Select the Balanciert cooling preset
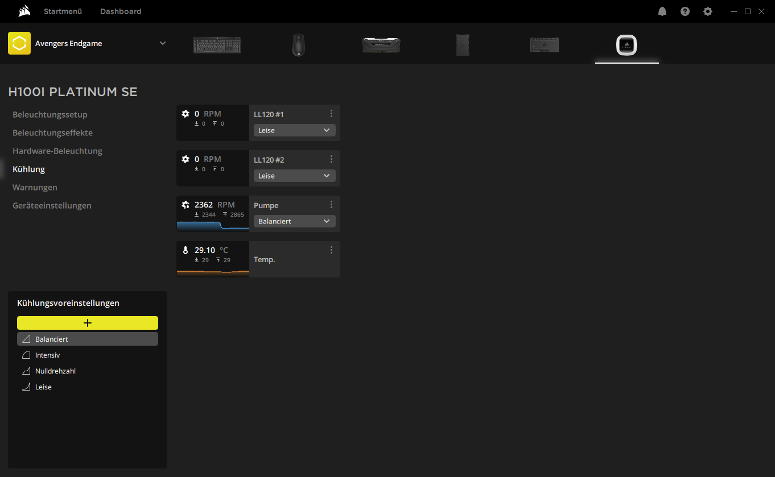The image size is (775, 477). [x=88, y=339]
